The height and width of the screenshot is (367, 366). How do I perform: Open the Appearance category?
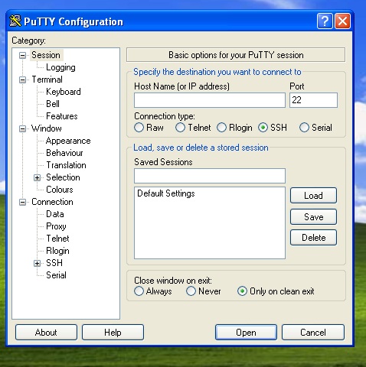coord(68,141)
